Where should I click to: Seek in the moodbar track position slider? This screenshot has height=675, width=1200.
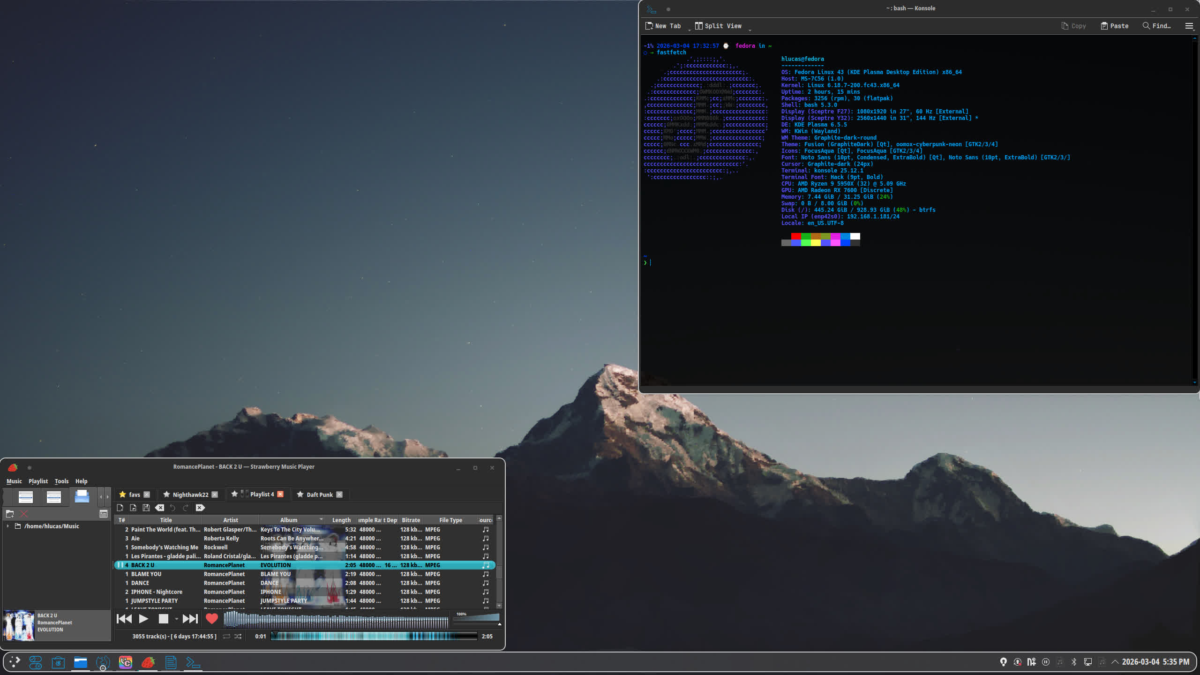coord(374,636)
